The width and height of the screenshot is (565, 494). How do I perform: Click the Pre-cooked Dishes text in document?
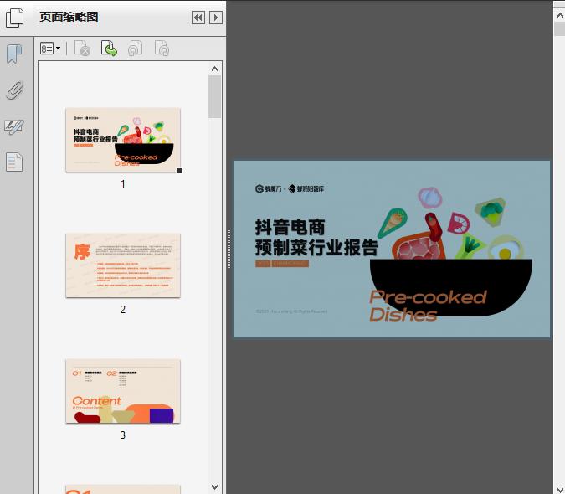(428, 306)
